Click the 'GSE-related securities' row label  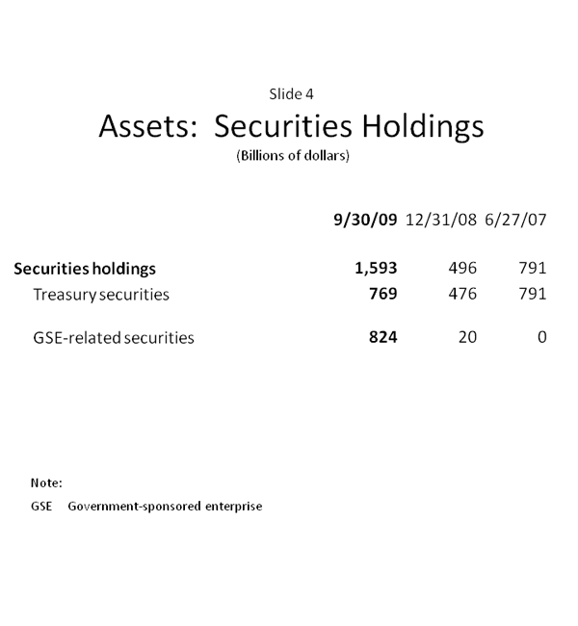tap(114, 338)
